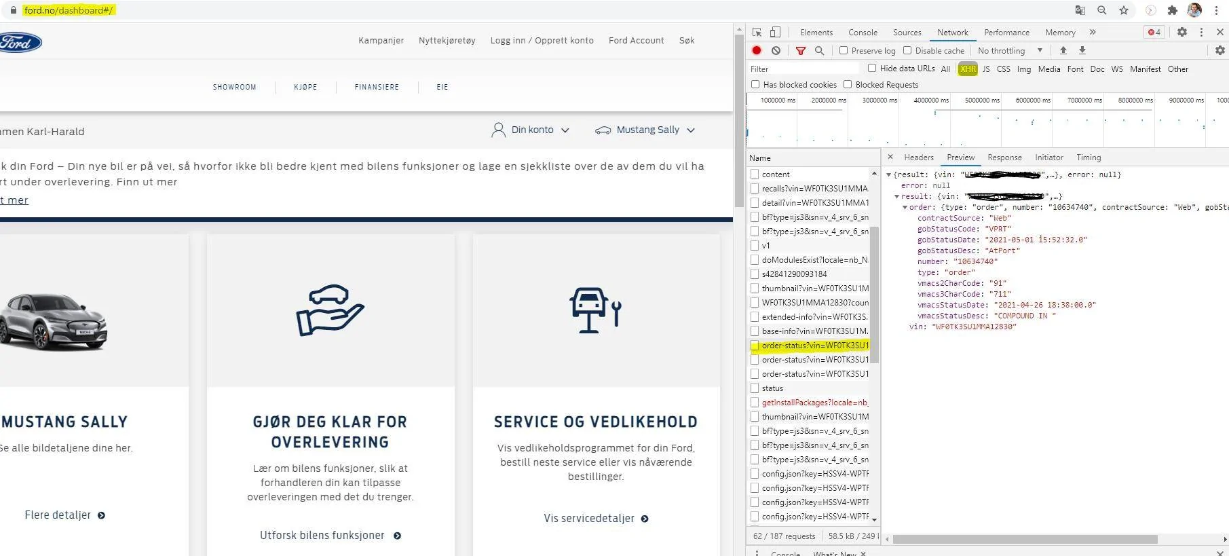Check Disable cache
Viewport: 1229px width, 556px height.
coord(907,50)
